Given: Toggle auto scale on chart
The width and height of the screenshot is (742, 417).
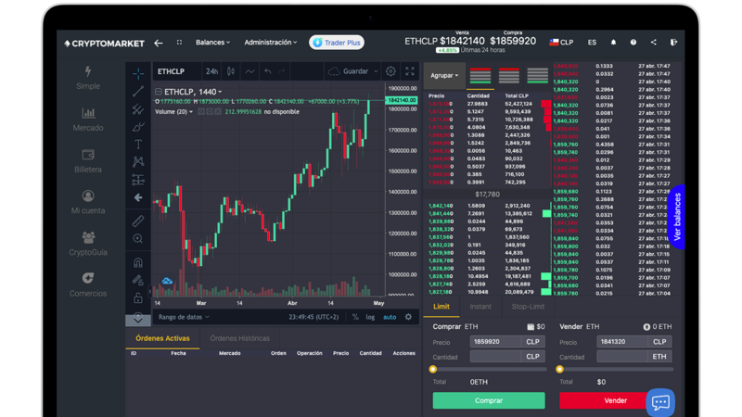Looking at the screenshot, I should (390, 317).
